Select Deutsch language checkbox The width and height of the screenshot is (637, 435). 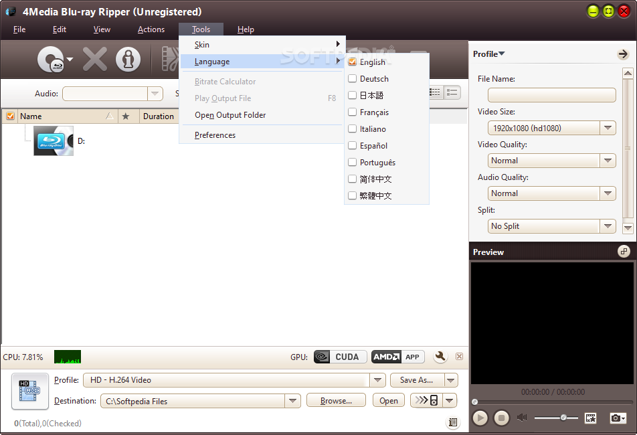(x=353, y=78)
